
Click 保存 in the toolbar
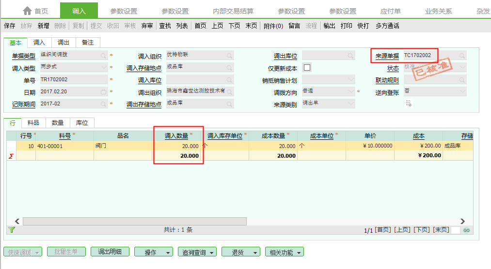pyautogui.click(x=10, y=26)
